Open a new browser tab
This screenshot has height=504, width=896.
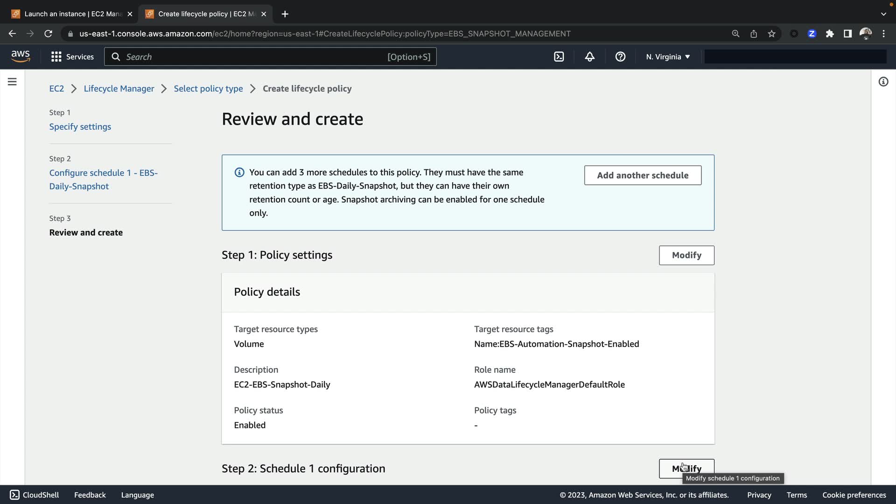285,14
